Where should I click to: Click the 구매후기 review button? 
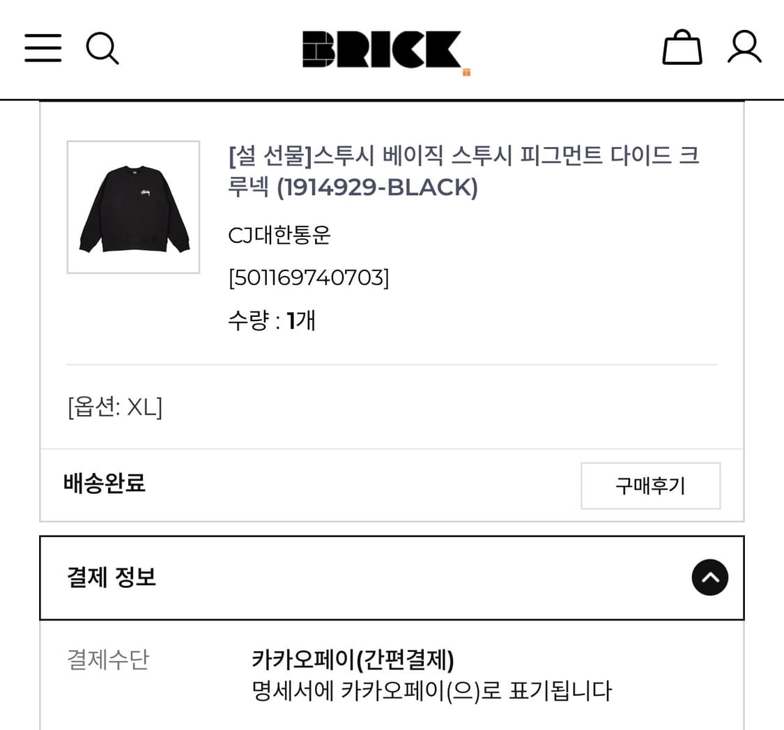650,485
